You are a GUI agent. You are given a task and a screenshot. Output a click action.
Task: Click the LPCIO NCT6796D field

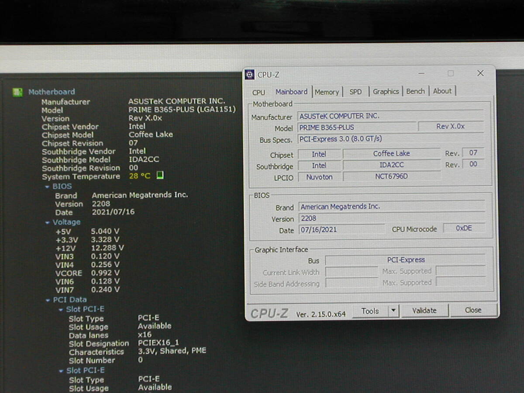pyautogui.click(x=391, y=177)
